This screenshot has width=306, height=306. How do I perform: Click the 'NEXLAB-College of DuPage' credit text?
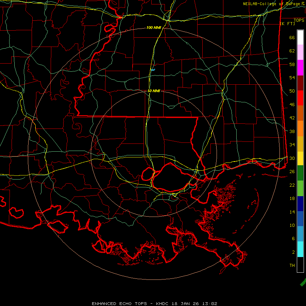pos(272,4)
